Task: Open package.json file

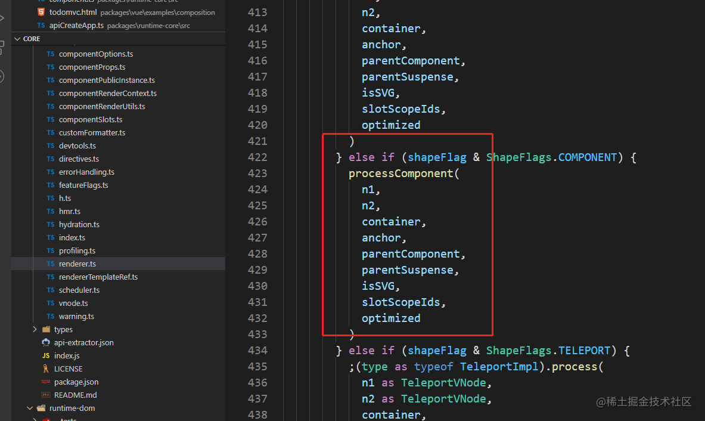Action: 76,382
